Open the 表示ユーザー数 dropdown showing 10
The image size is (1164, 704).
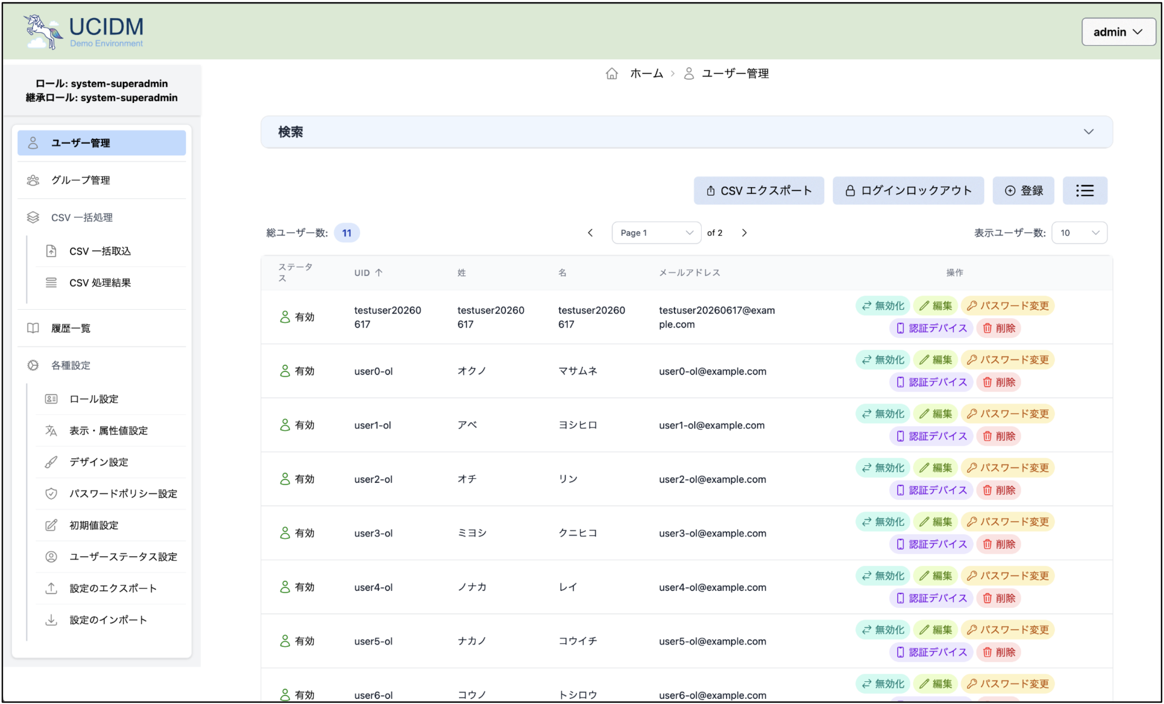coord(1079,233)
